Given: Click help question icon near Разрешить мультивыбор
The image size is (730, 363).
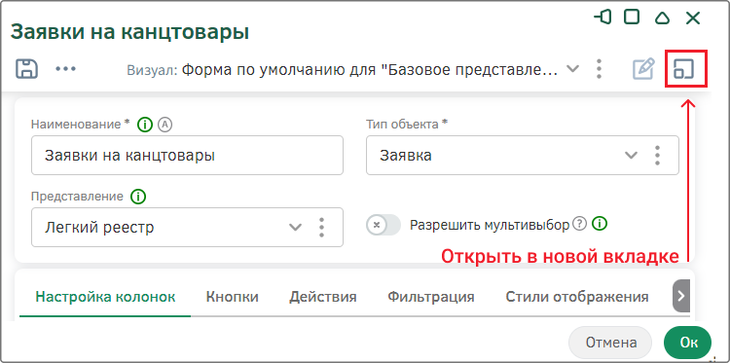Looking at the screenshot, I should coord(579,224).
